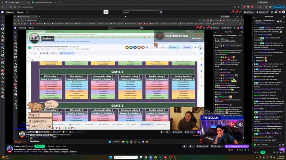Click the home icon in the outer browser toolbar
The height and width of the screenshot is (160, 286).
coord(15,7)
